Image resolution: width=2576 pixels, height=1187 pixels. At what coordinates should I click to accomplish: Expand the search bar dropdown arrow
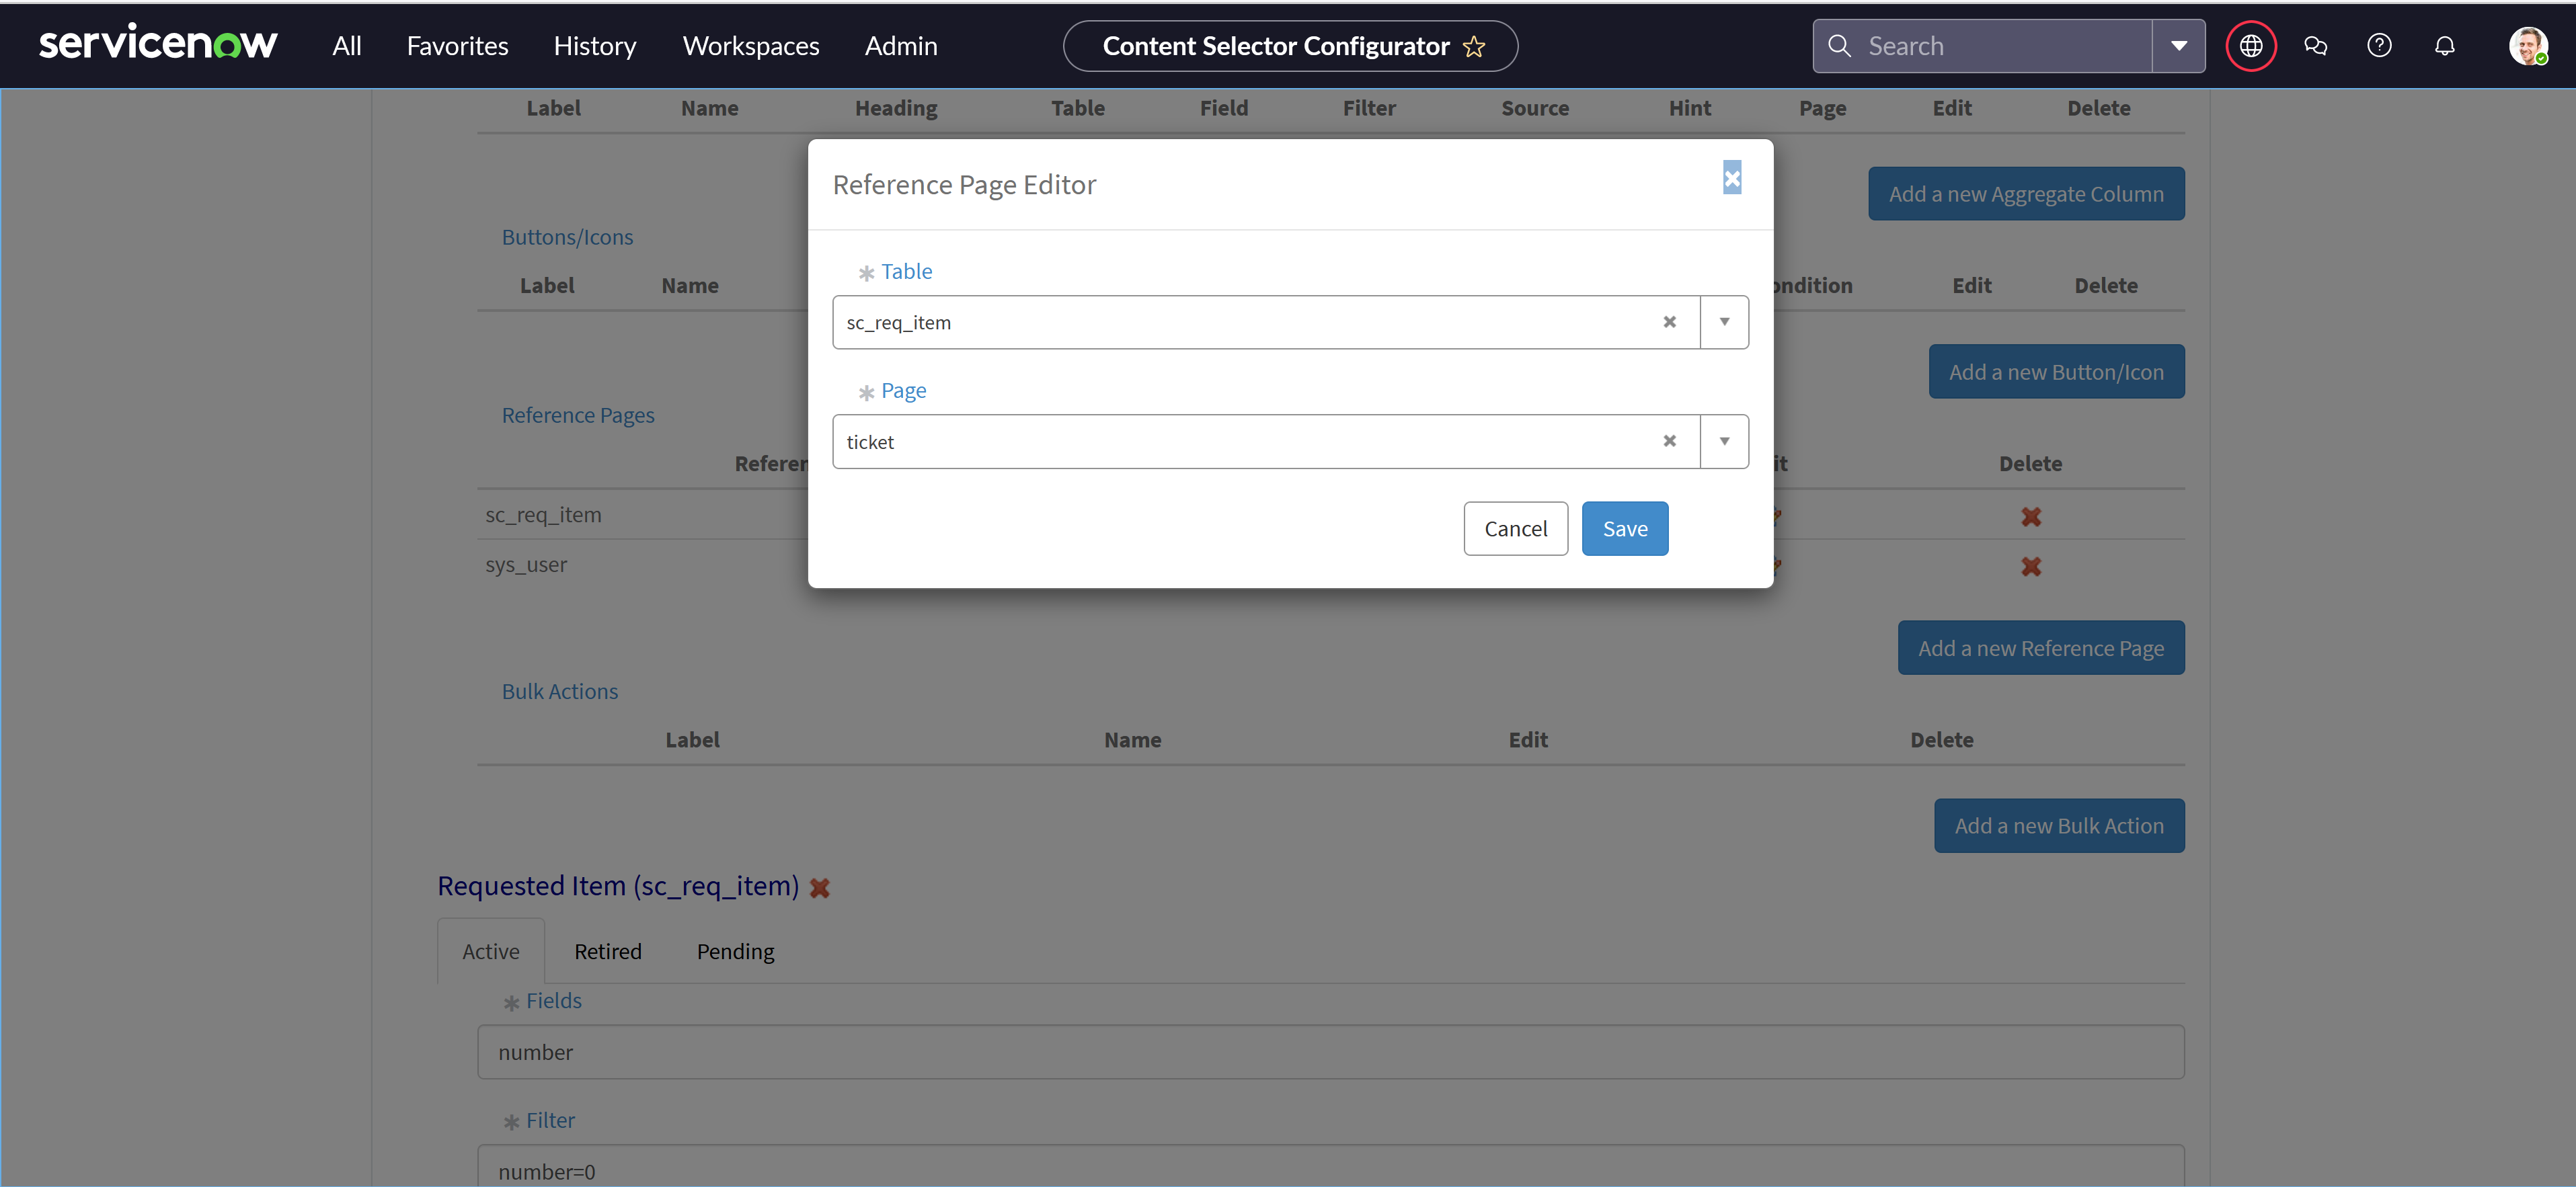click(x=2180, y=45)
